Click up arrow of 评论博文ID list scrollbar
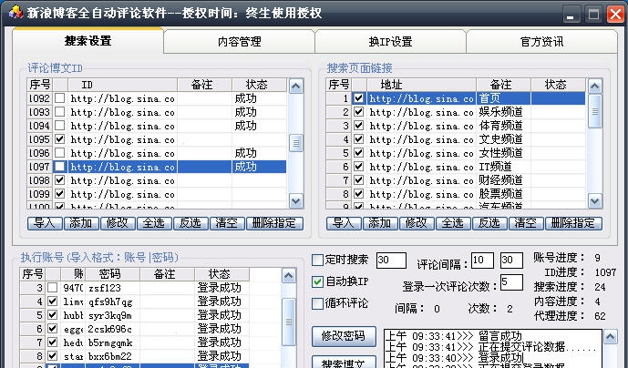Viewport: 628px width, 368px height. pyautogui.click(x=296, y=87)
